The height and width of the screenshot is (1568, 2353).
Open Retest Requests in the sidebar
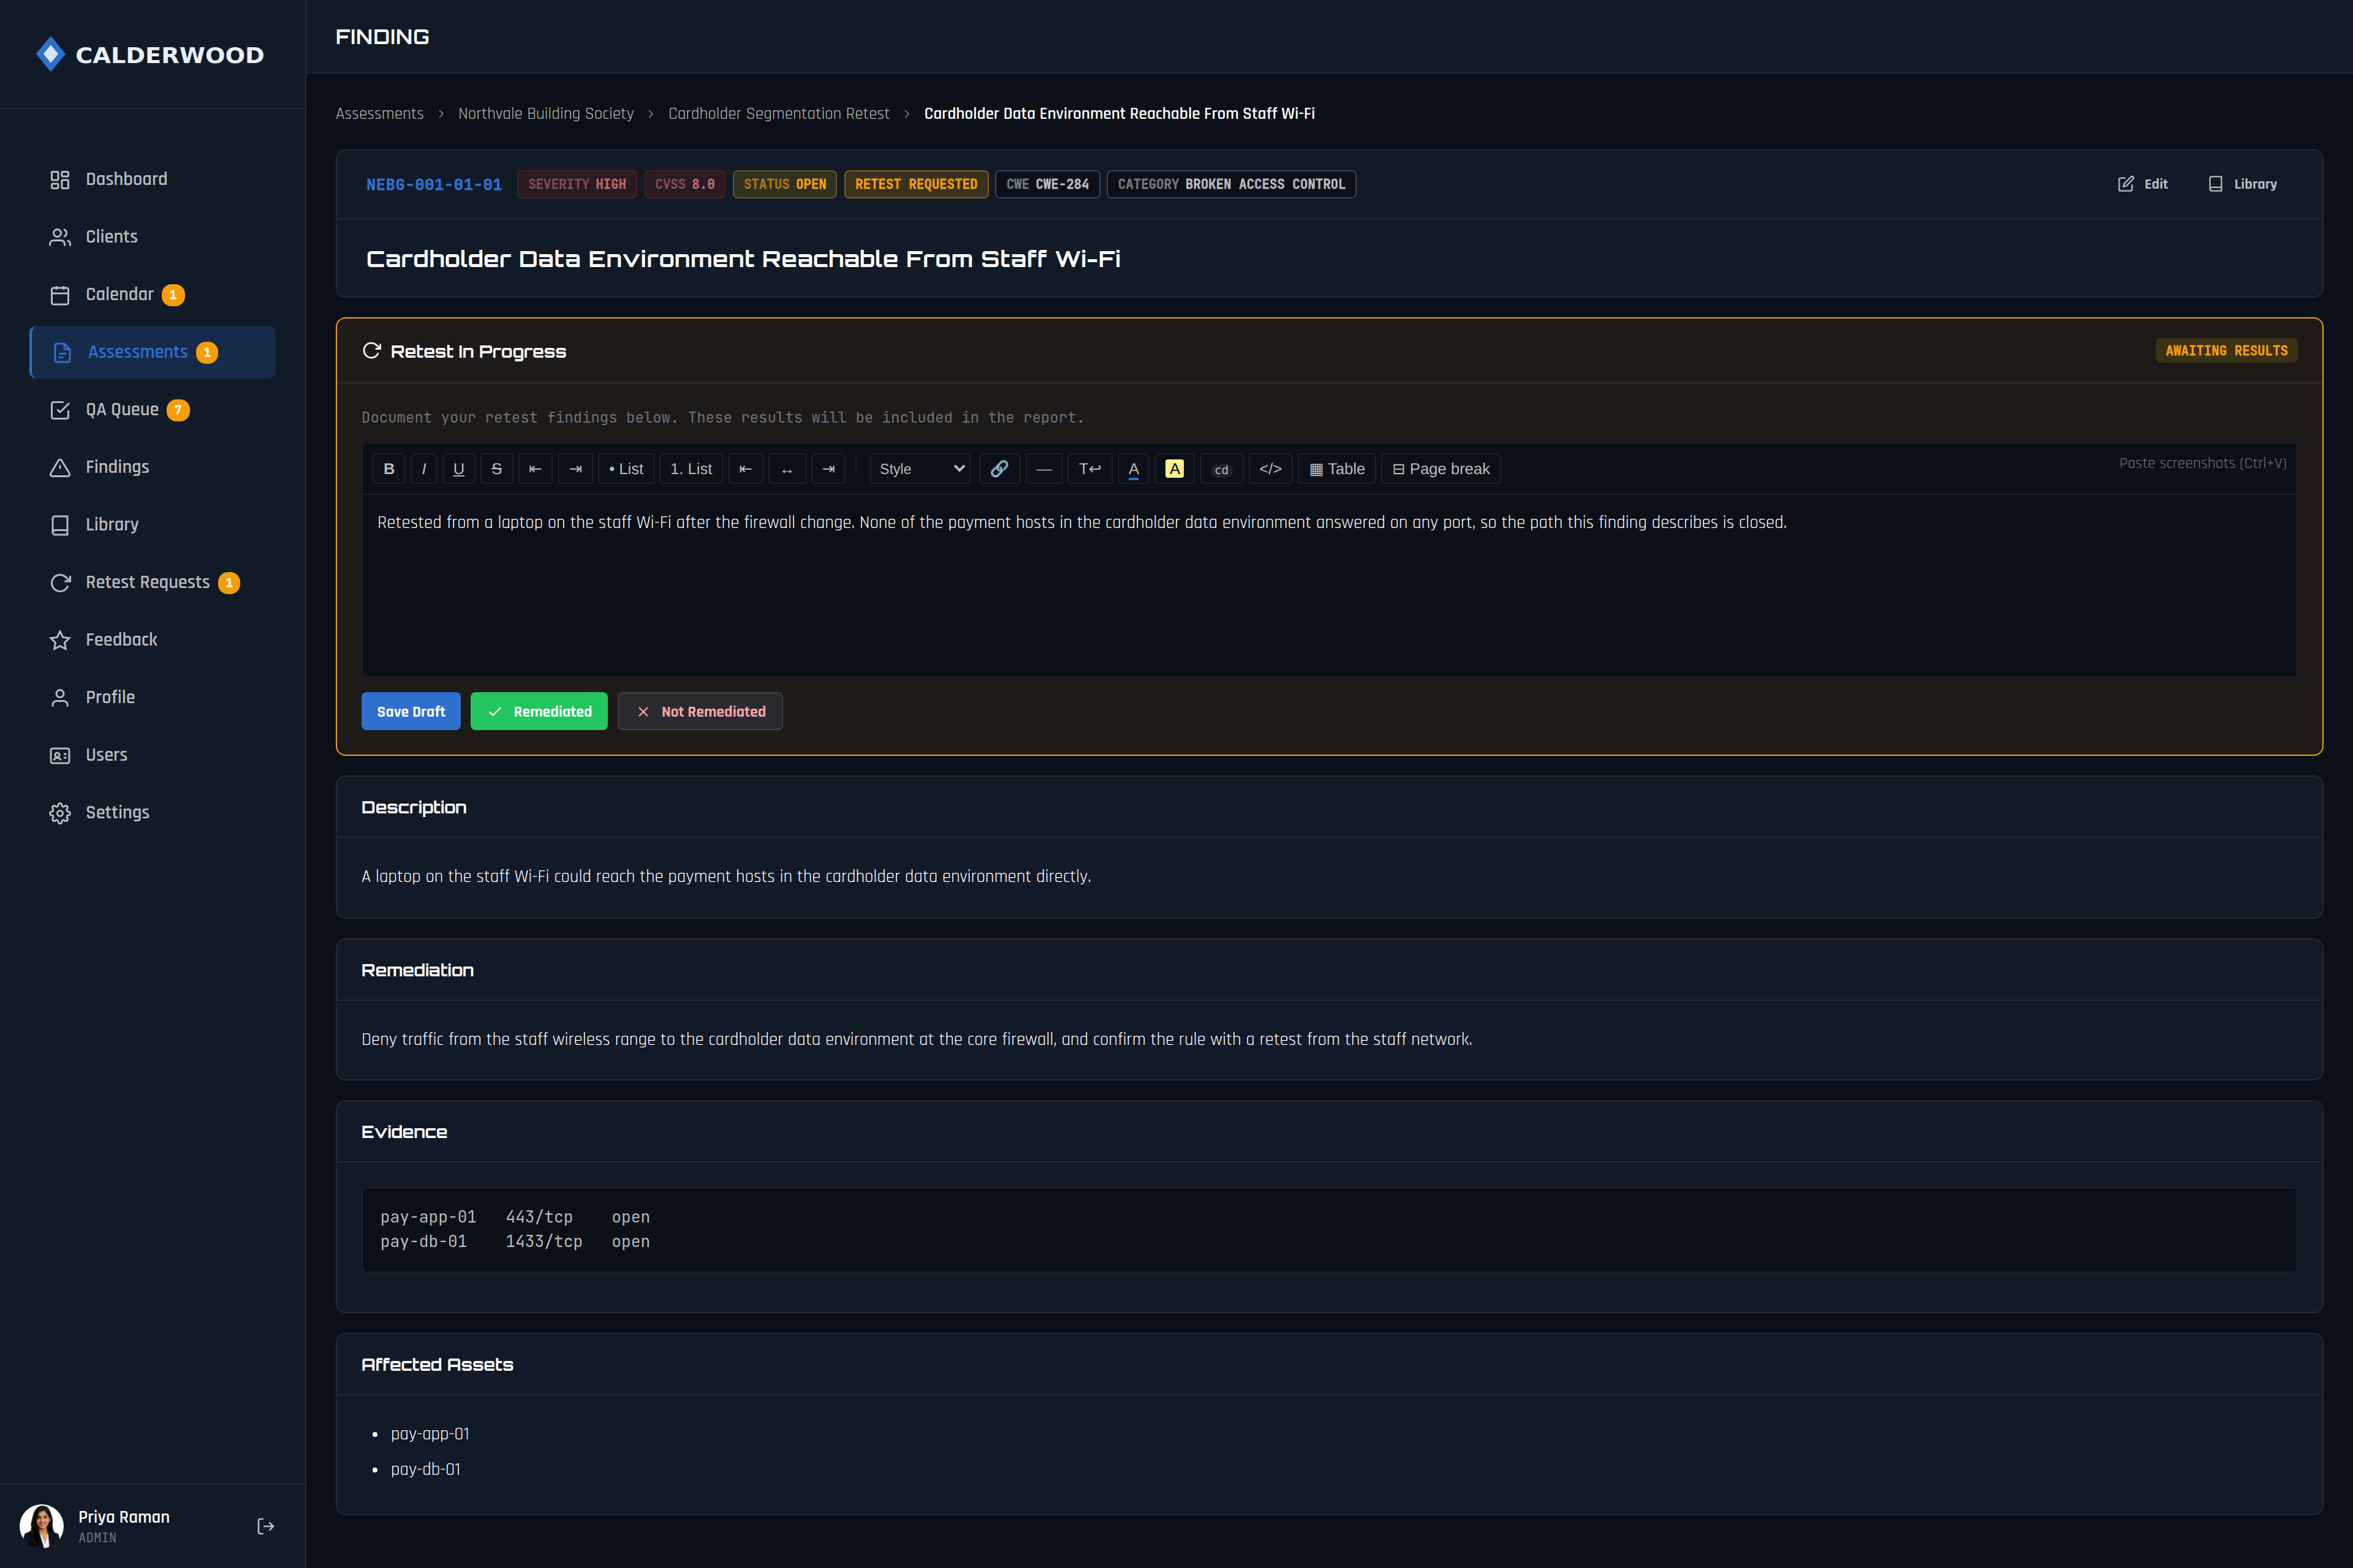point(152,582)
